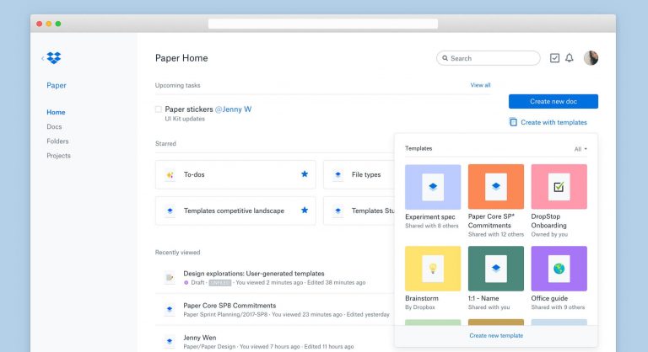Open the user profile avatar
The image size is (648, 352).
click(x=591, y=58)
